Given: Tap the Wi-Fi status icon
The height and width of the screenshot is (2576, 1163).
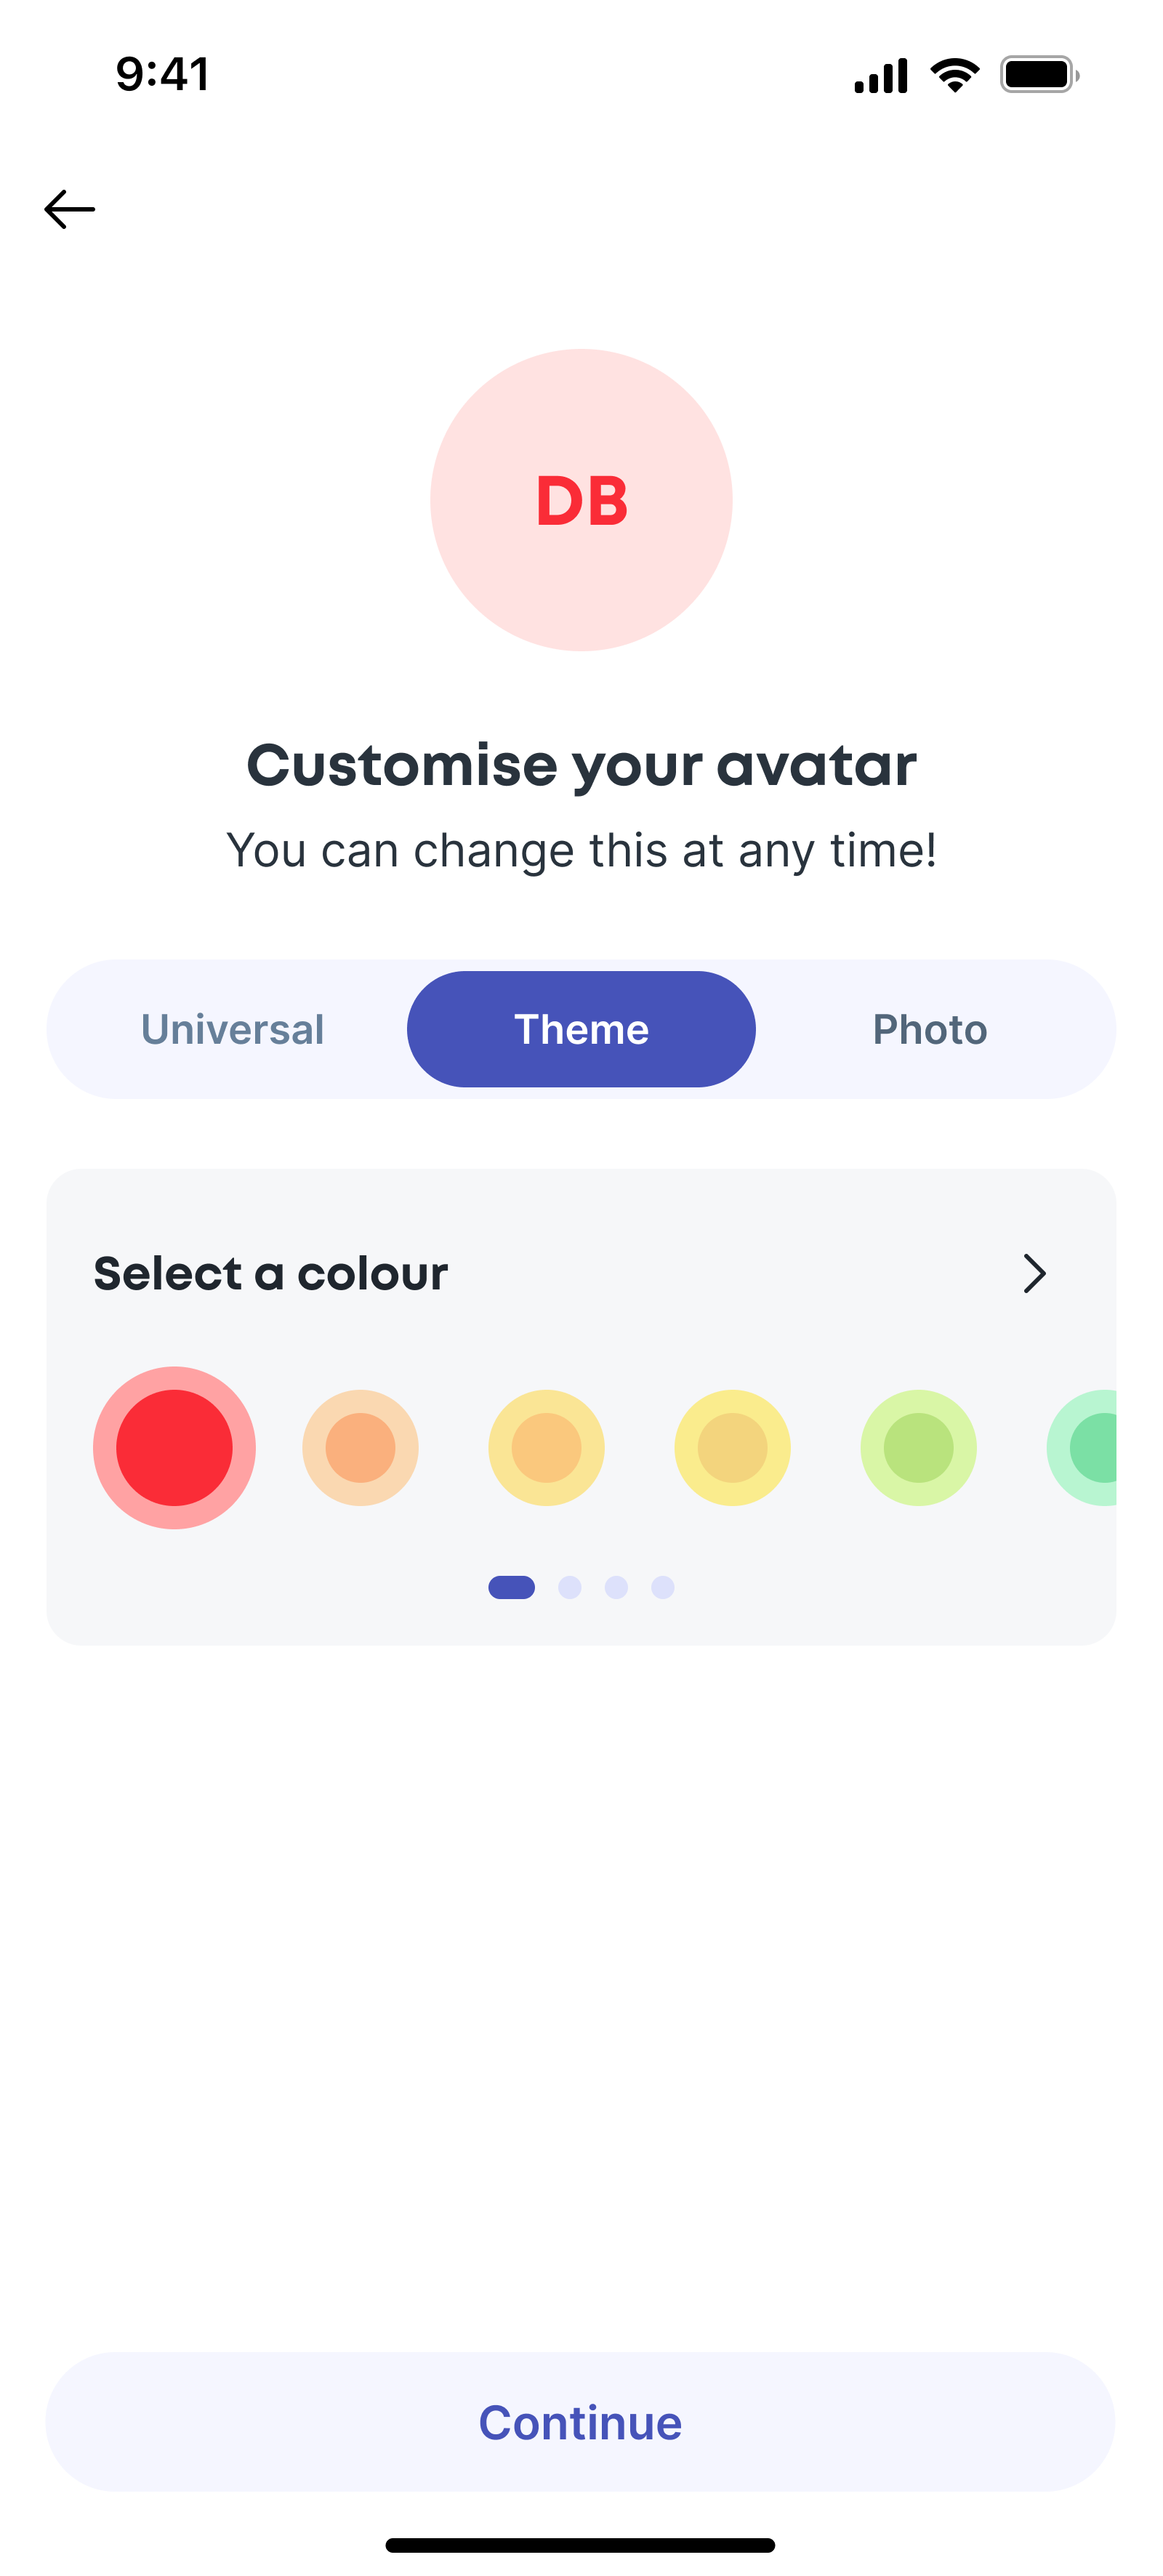Looking at the screenshot, I should pyautogui.click(x=955, y=75).
